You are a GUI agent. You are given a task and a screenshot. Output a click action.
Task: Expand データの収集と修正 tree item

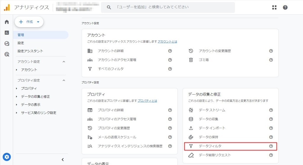tap(35, 96)
